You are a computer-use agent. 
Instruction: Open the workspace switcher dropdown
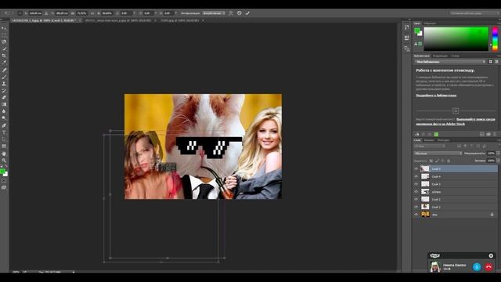[474, 13]
